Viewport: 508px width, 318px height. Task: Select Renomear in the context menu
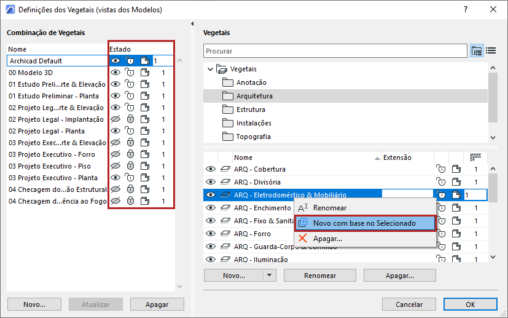click(329, 208)
